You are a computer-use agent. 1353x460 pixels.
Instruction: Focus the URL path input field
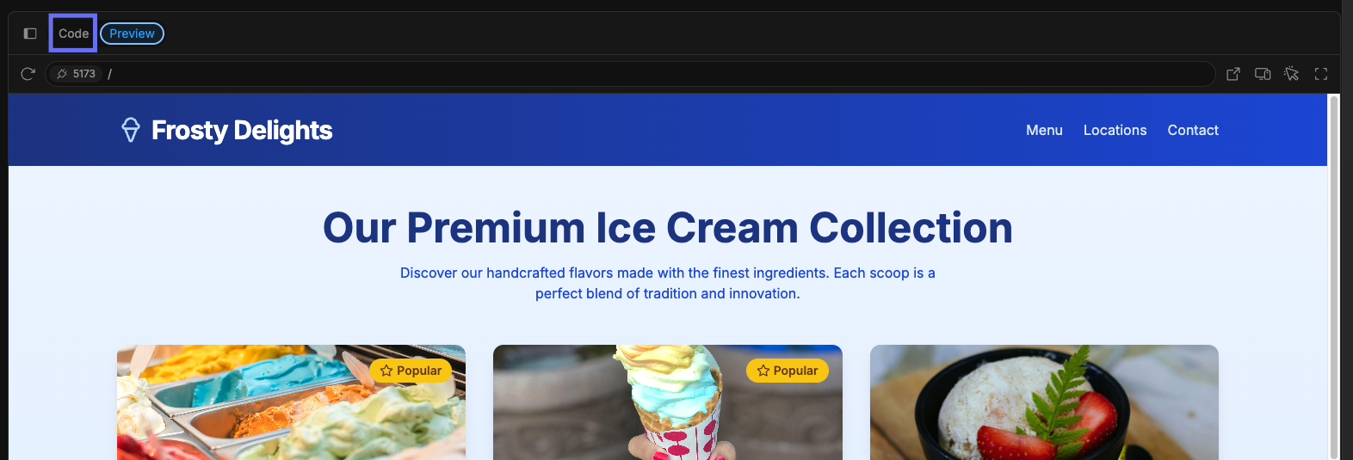point(658,74)
